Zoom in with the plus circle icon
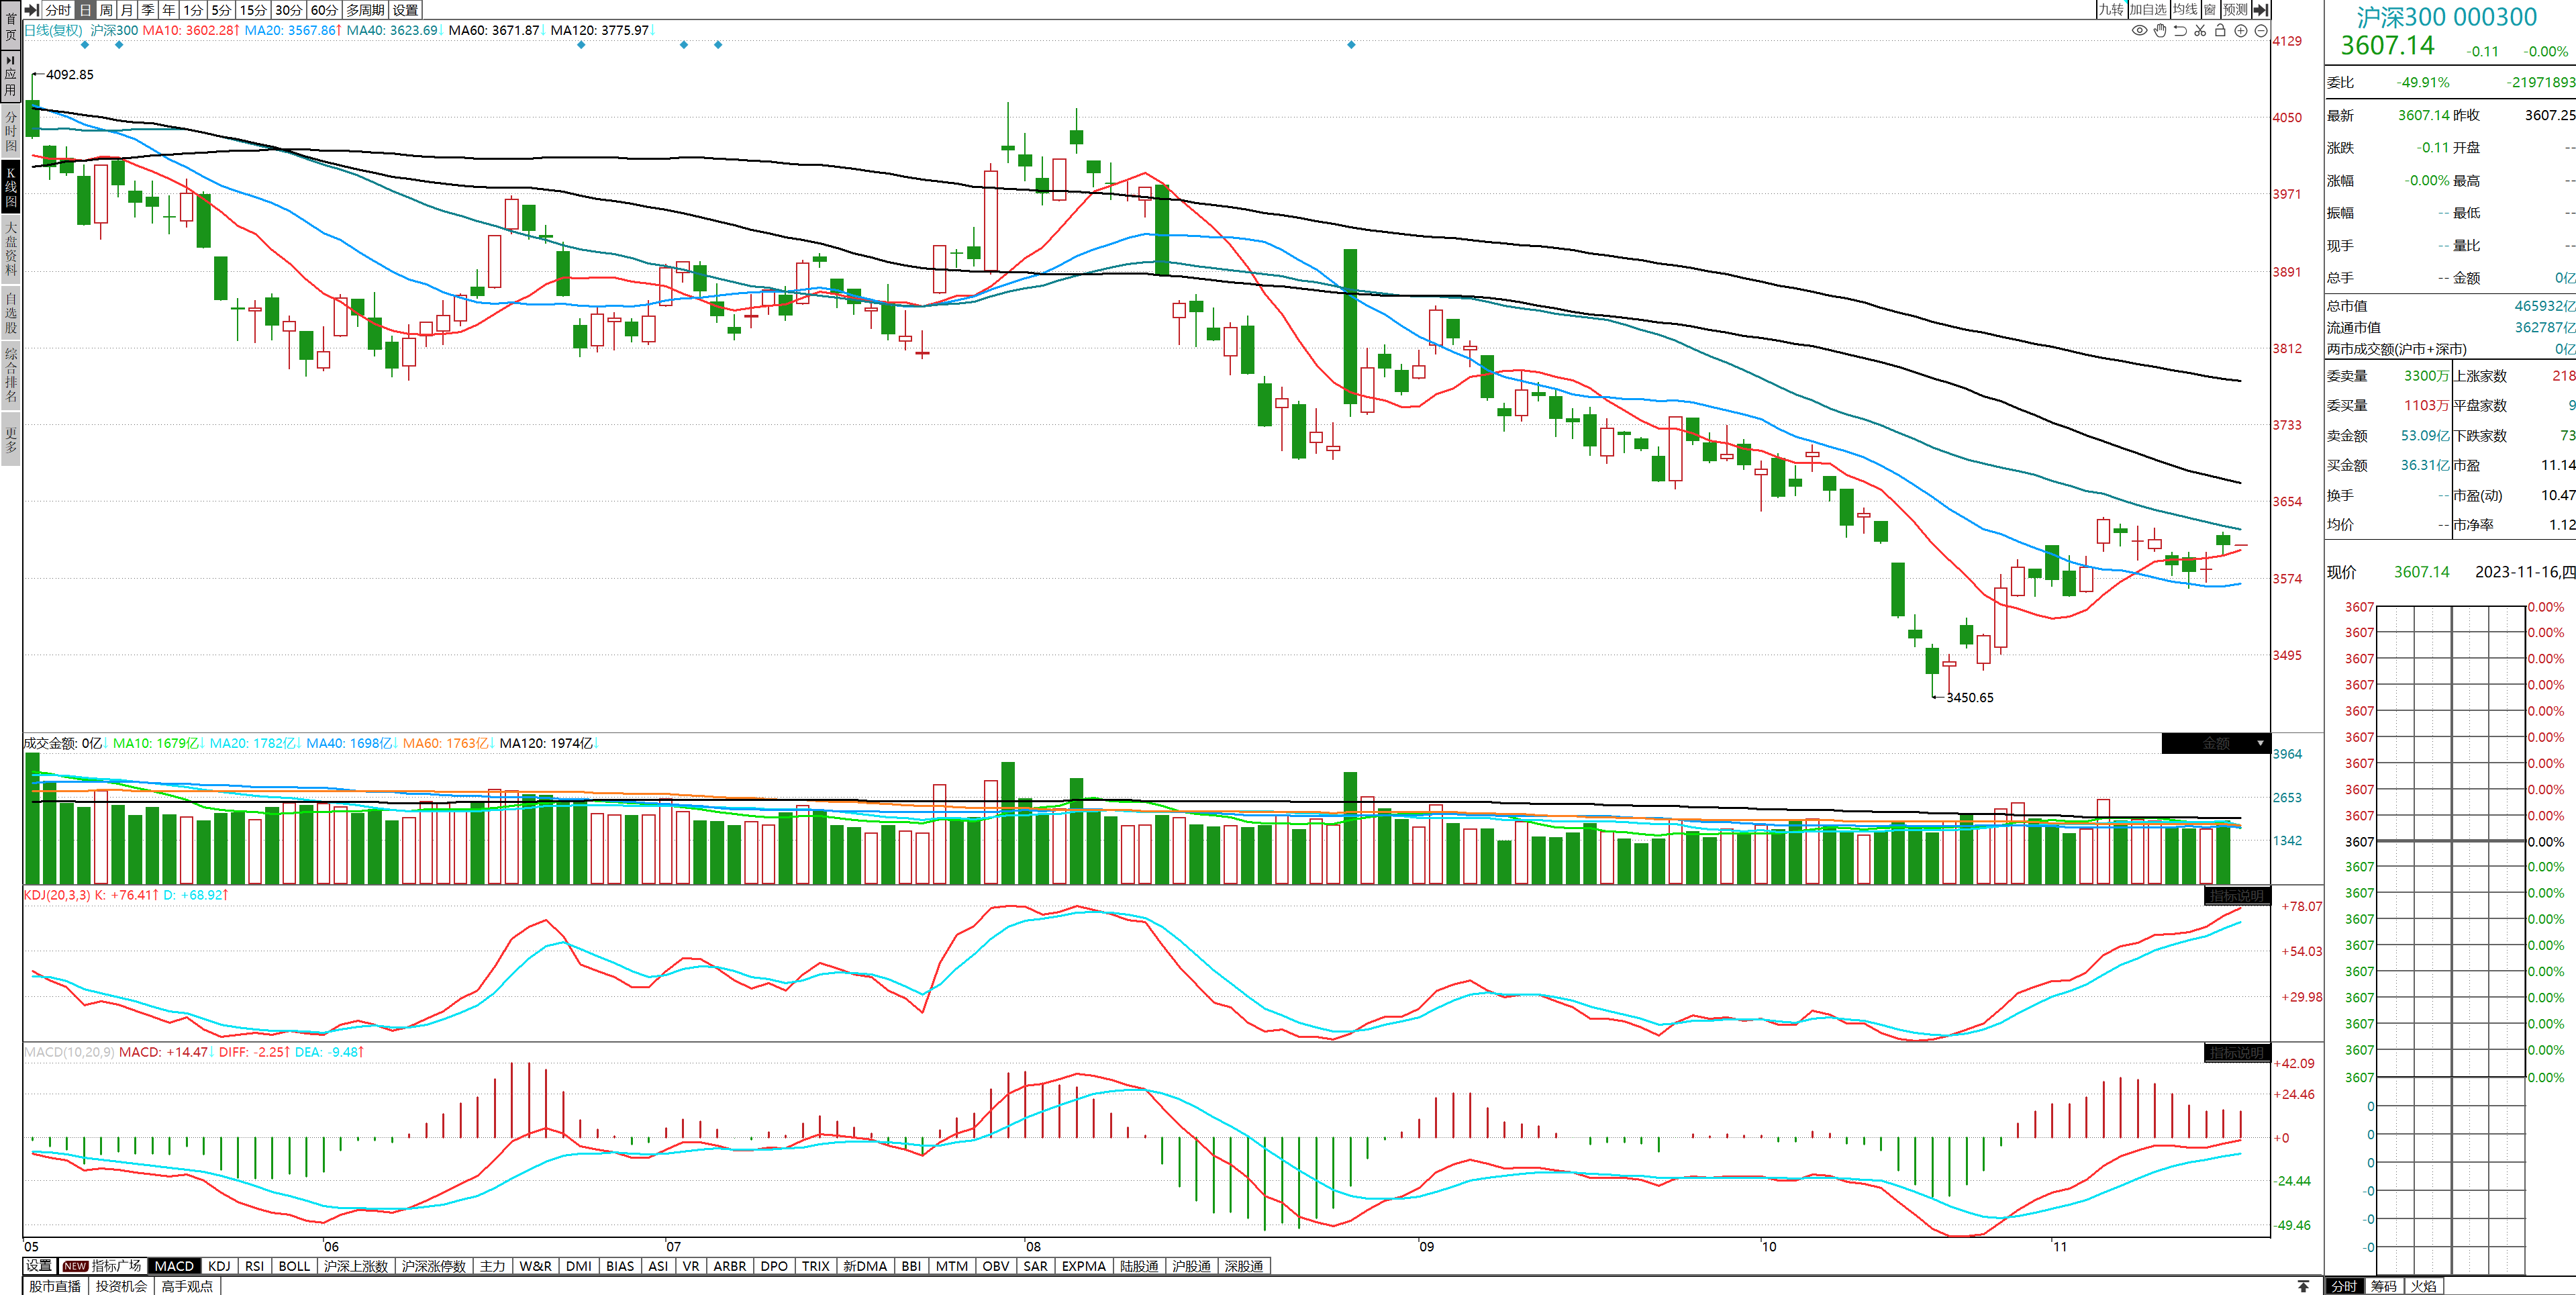2576x1295 pixels. [x=2241, y=30]
